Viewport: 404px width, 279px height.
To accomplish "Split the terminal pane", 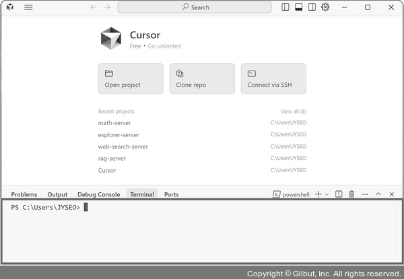I will tap(339, 194).
